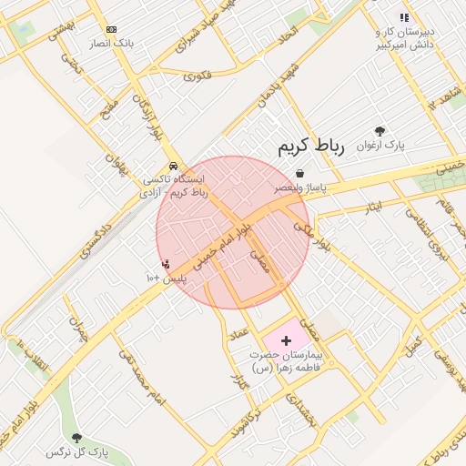Select the police +10 office icon

166,264
